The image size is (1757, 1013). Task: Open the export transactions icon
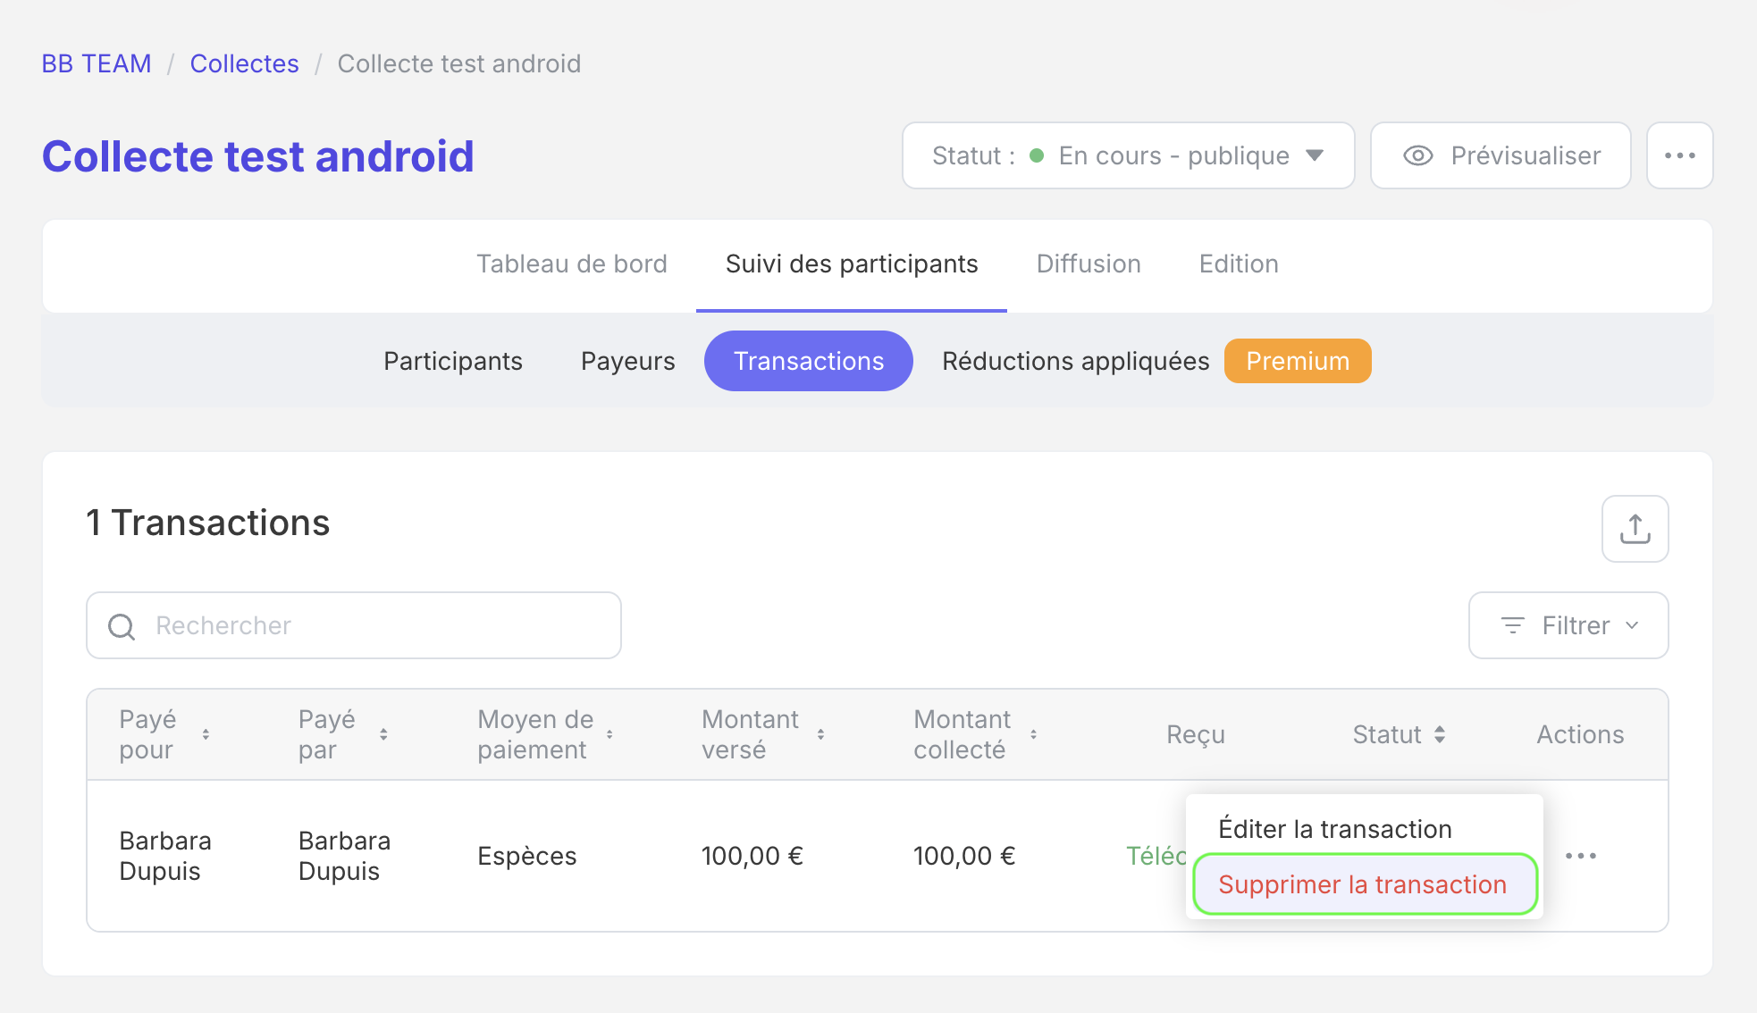coord(1635,529)
